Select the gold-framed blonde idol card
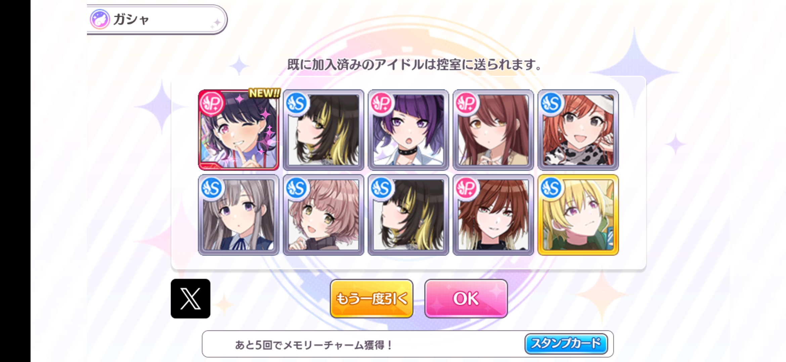Image resolution: width=786 pixels, height=362 pixels. click(x=578, y=215)
